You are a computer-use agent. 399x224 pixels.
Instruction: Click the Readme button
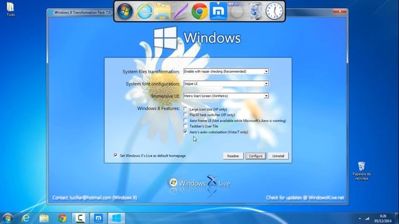click(x=233, y=156)
